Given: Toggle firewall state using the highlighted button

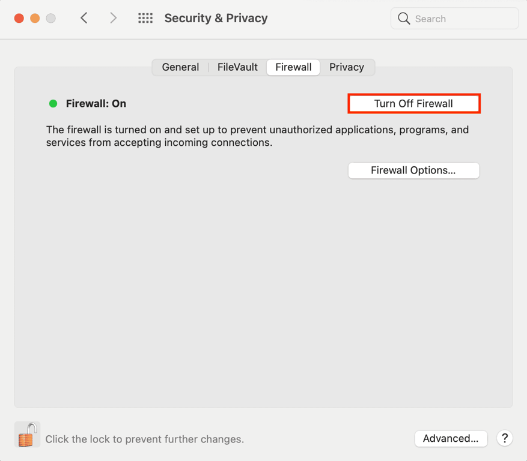Looking at the screenshot, I should coord(413,103).
